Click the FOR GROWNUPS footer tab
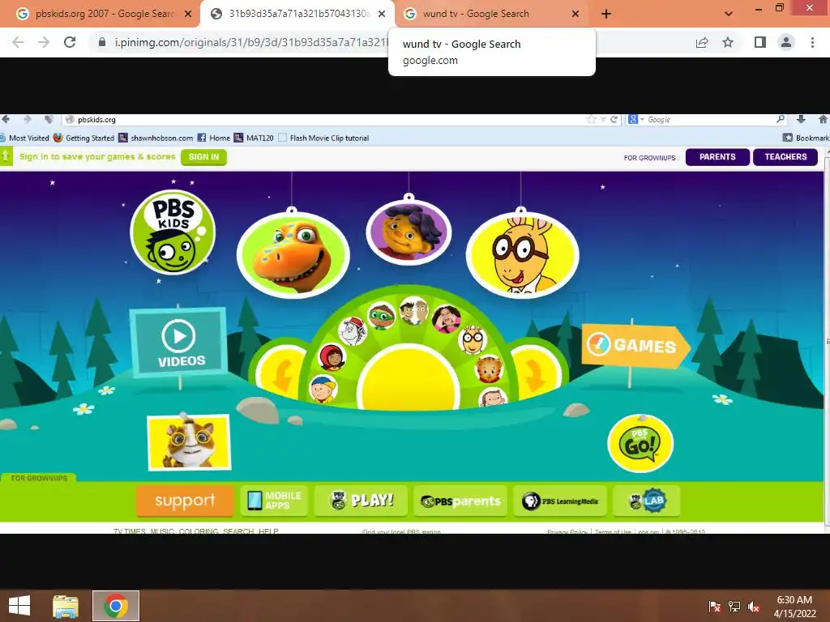 click(39, 478)
